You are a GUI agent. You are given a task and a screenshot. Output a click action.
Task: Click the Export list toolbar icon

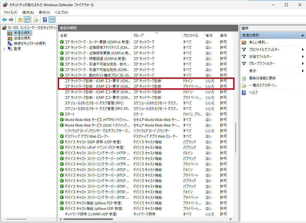(x=36, y=20)
